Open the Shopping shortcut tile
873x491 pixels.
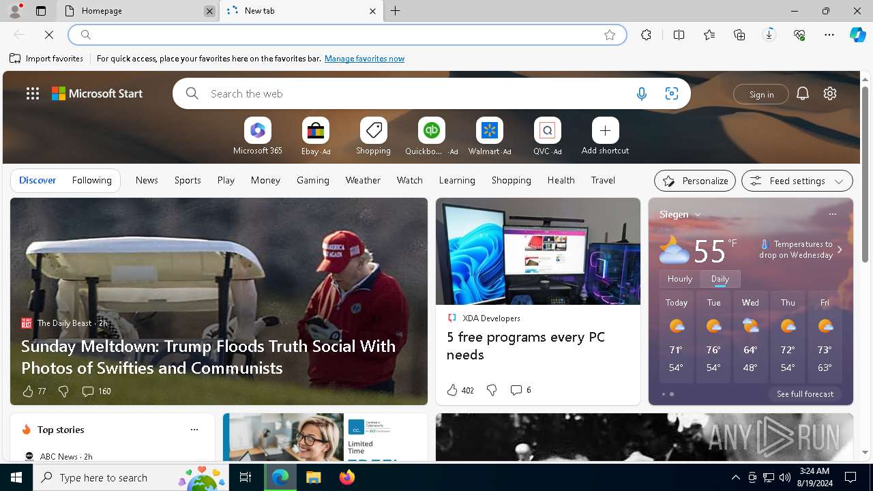click(373, 136)
